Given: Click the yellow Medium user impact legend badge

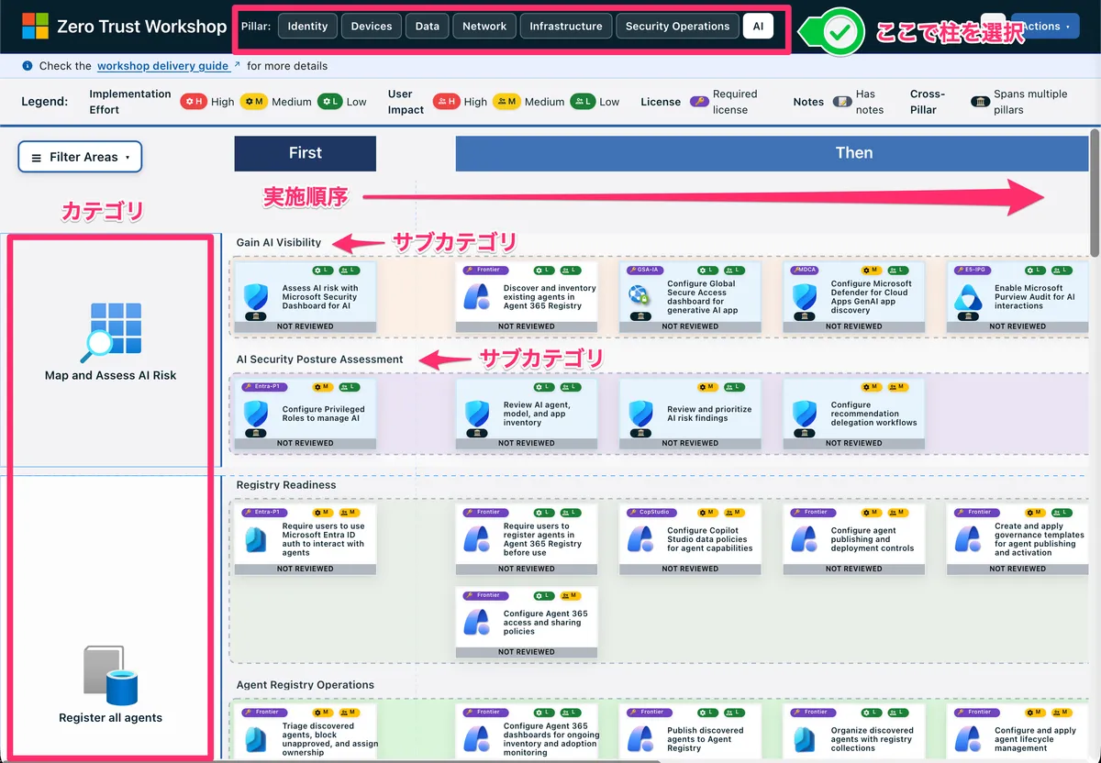Looking at the screenshot, I should click(506, 102).
